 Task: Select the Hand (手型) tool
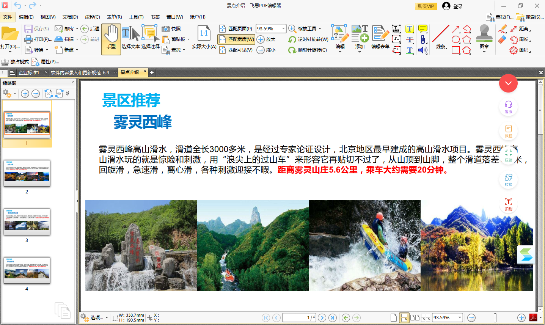point(111,39)
